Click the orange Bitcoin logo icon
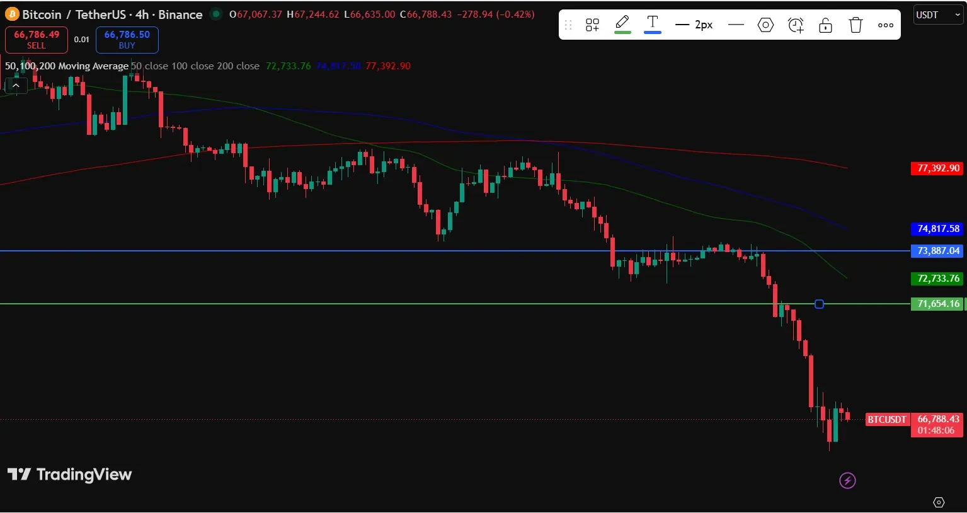967x513 pixels. (x=12, y=14)
